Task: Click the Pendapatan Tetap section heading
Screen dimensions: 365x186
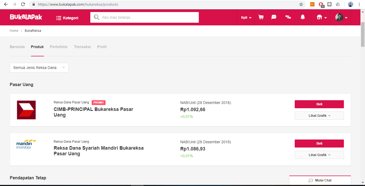Action: 28,178
